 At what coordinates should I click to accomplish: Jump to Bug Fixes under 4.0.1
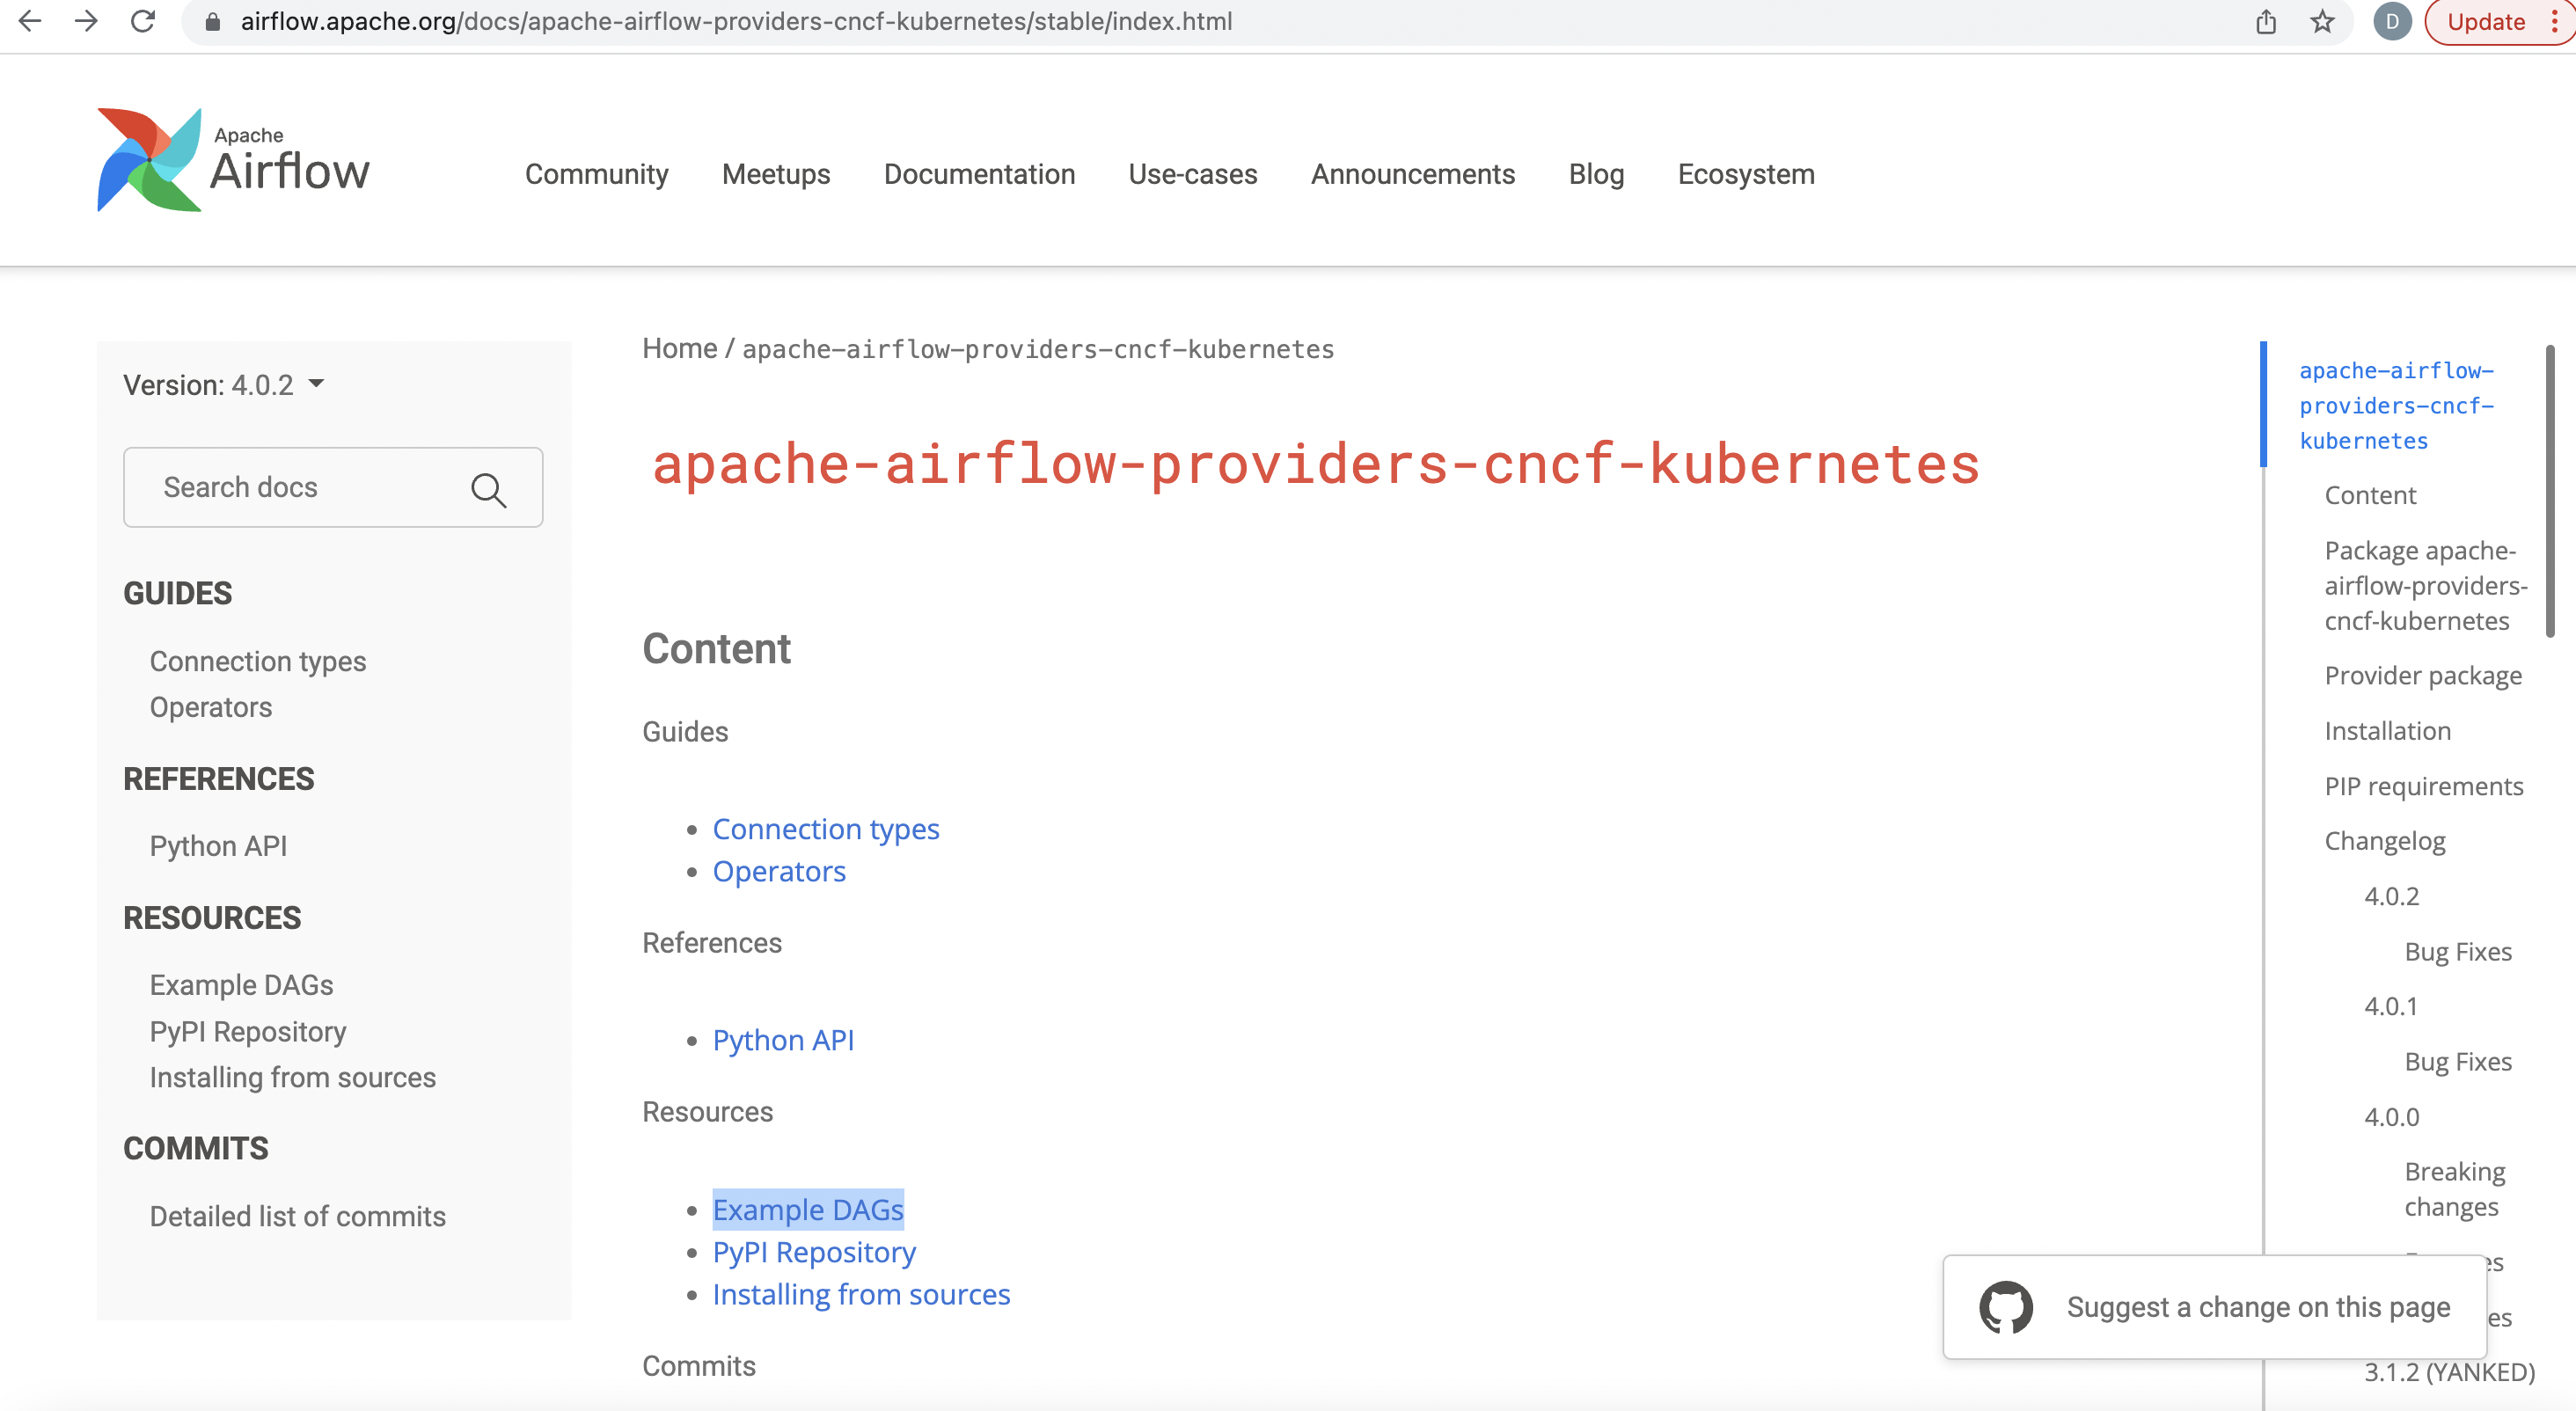[2458, 1061]
